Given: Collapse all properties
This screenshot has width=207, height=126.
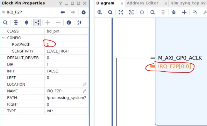Looking at the screenshot, I should click(x=16, y=23).
